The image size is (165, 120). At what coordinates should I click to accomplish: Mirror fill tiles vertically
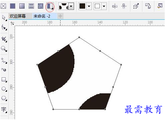[124, 6]
